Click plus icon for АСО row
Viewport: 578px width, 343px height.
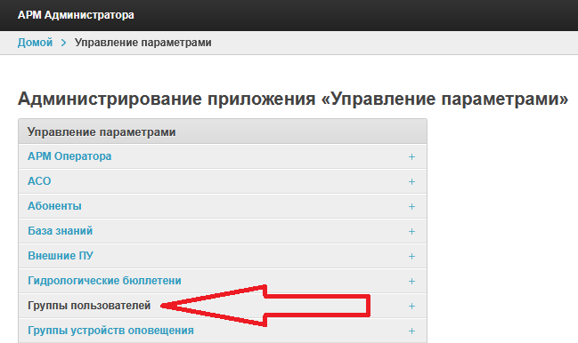click(411, 181)
